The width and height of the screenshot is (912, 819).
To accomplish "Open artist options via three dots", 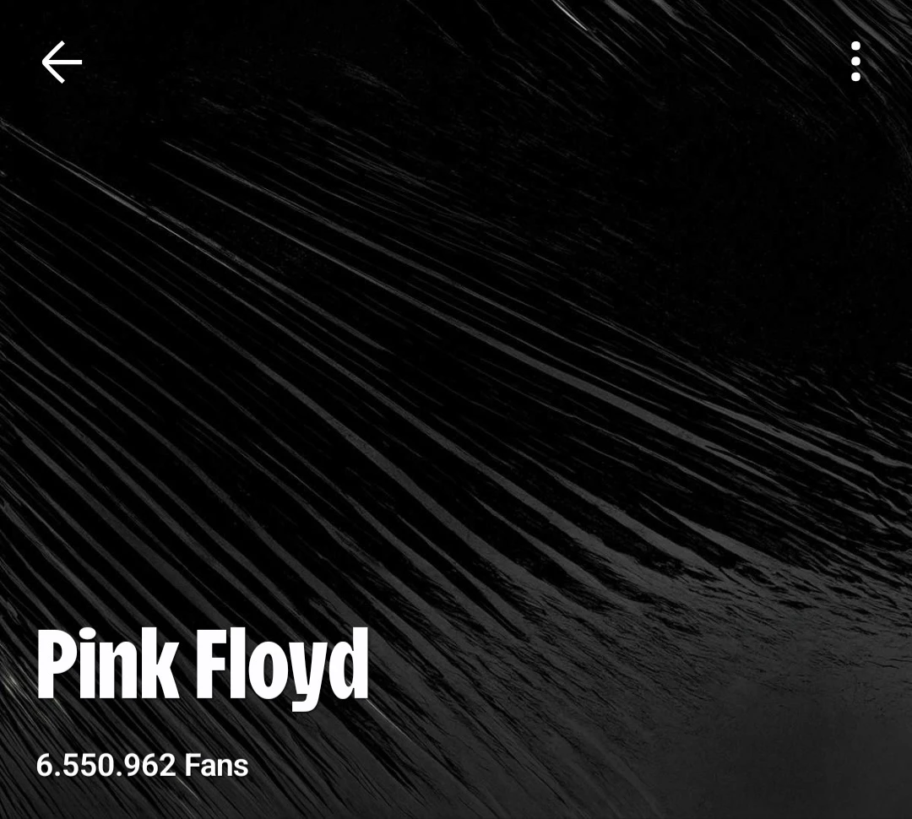I will [855, 61].
